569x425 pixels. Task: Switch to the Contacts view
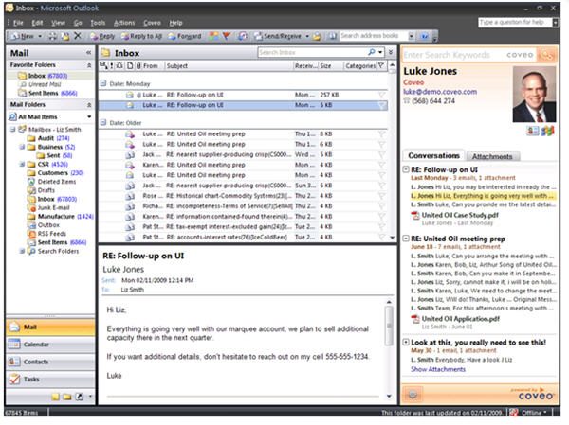tap(50, 362)
